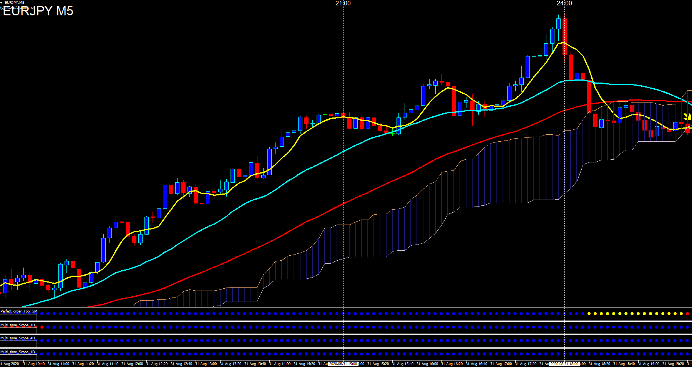Screen dimensions: 692x367
Task: Click the 2020.08.31 15:00 date marker
Action: coord(343,364)
